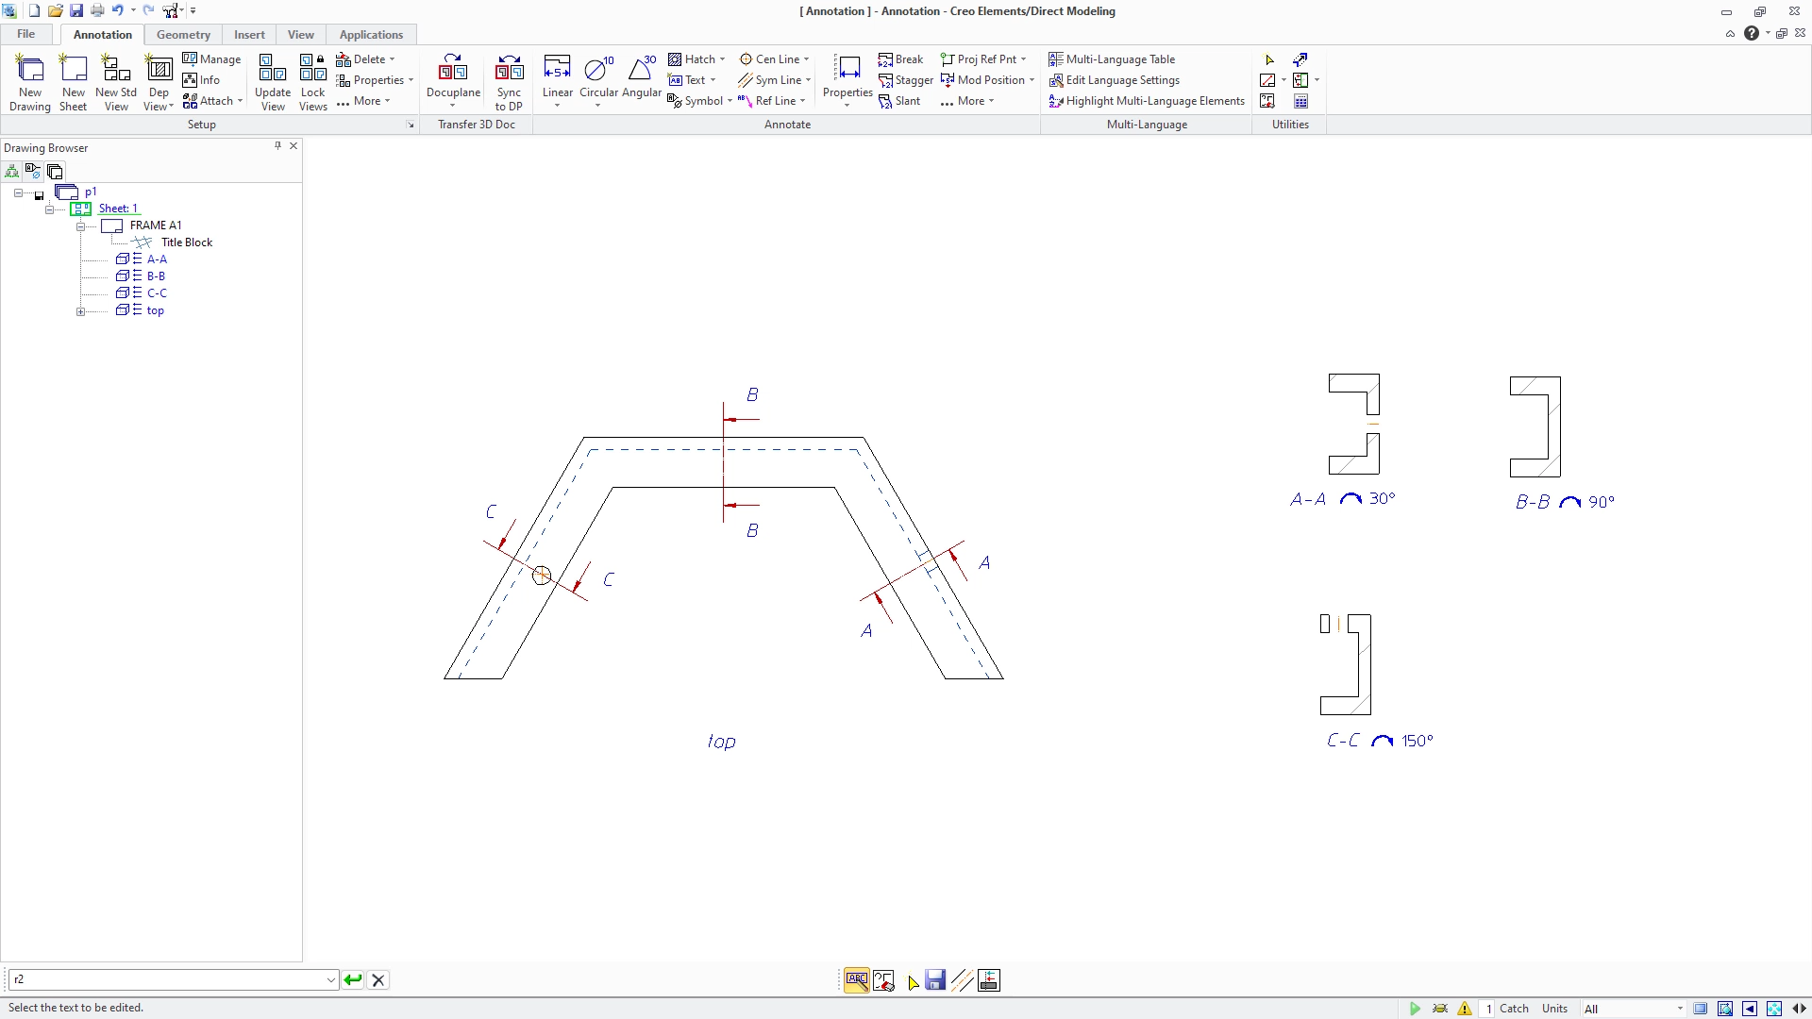Click the Info button
Screen dimensions: 1812x1019
[201, 80]
